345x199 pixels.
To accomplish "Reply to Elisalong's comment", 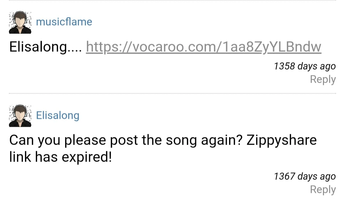I will click(323, 189).
